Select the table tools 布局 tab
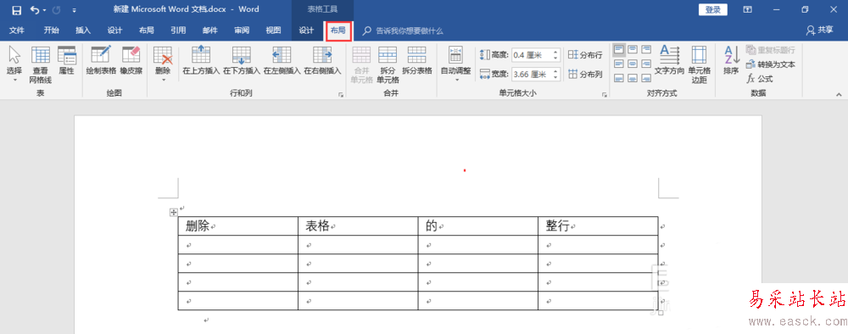 coord(338,31)
